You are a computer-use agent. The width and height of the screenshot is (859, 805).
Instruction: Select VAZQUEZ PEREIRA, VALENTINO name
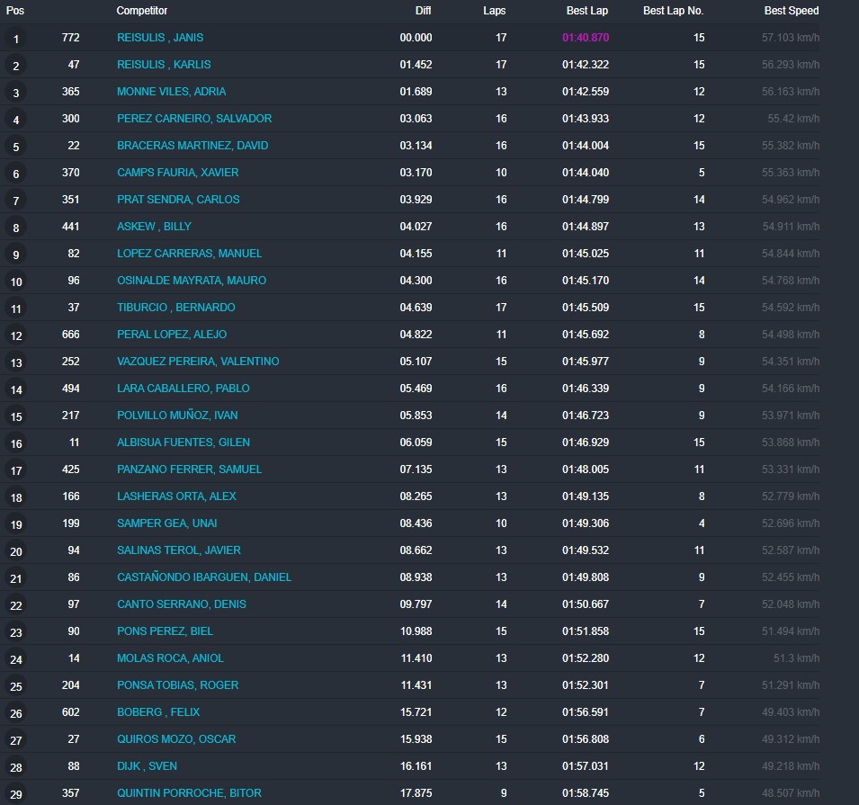point(198,362)
